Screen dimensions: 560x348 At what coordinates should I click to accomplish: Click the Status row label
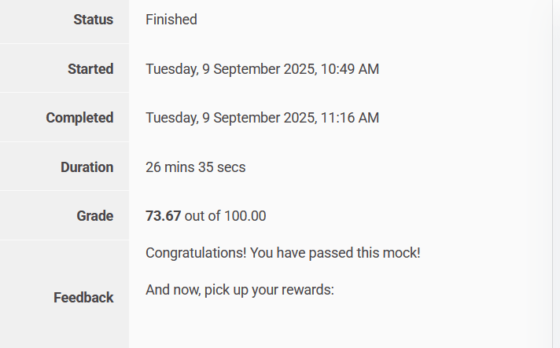[x=93, y=20]
